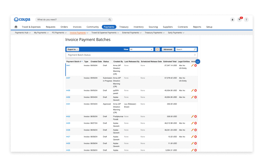Open the Export to dropdown

click(x=72, y=49)
